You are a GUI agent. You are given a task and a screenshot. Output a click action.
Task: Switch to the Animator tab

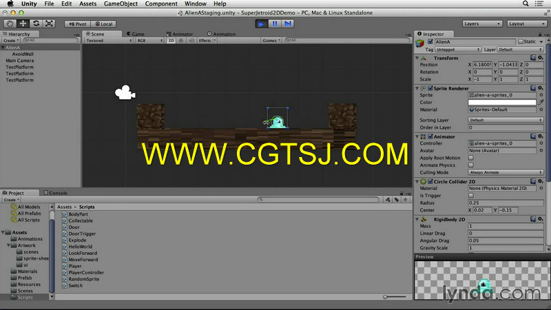[x=180, y=34]
